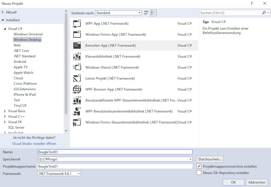Click the Windows-Dienst template icon
The width and height of the screenshot is (271, 187).
coord(77,68)
